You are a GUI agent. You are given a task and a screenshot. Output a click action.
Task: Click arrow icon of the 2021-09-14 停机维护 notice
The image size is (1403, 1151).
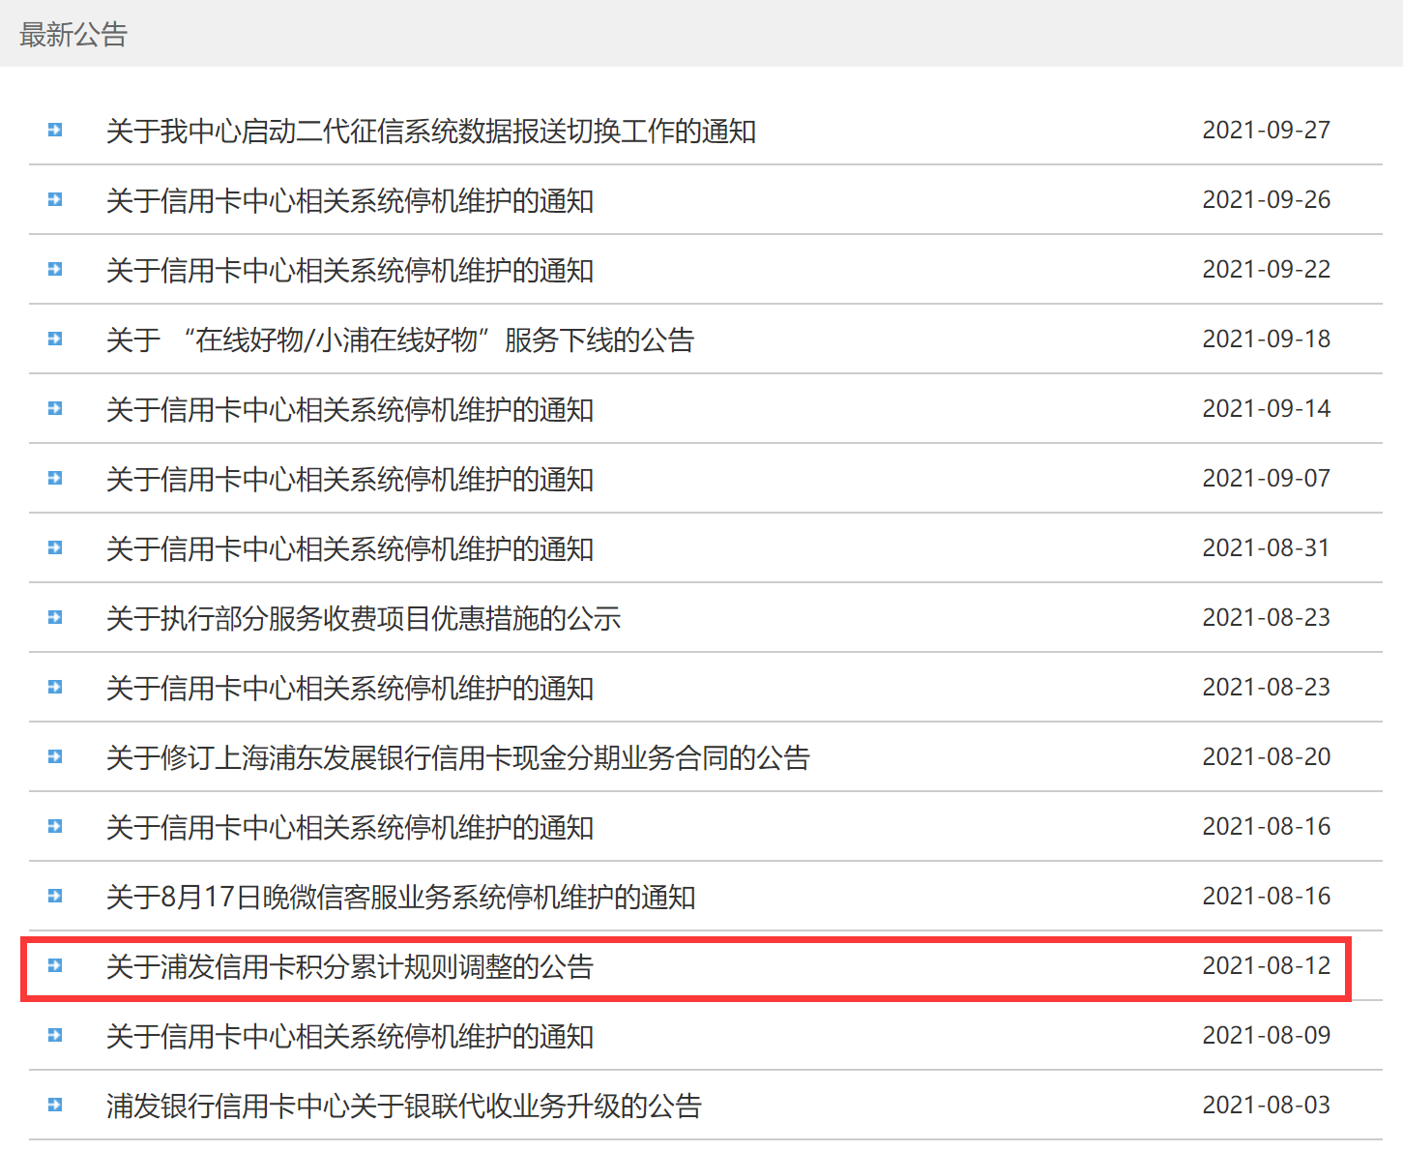[55, 408]
